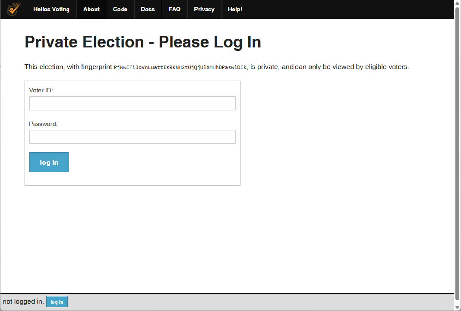Image resolution: width=461 pixels, height=311 pixels.
Task: Open the Helios Voting home link
Action: (51, 9)
